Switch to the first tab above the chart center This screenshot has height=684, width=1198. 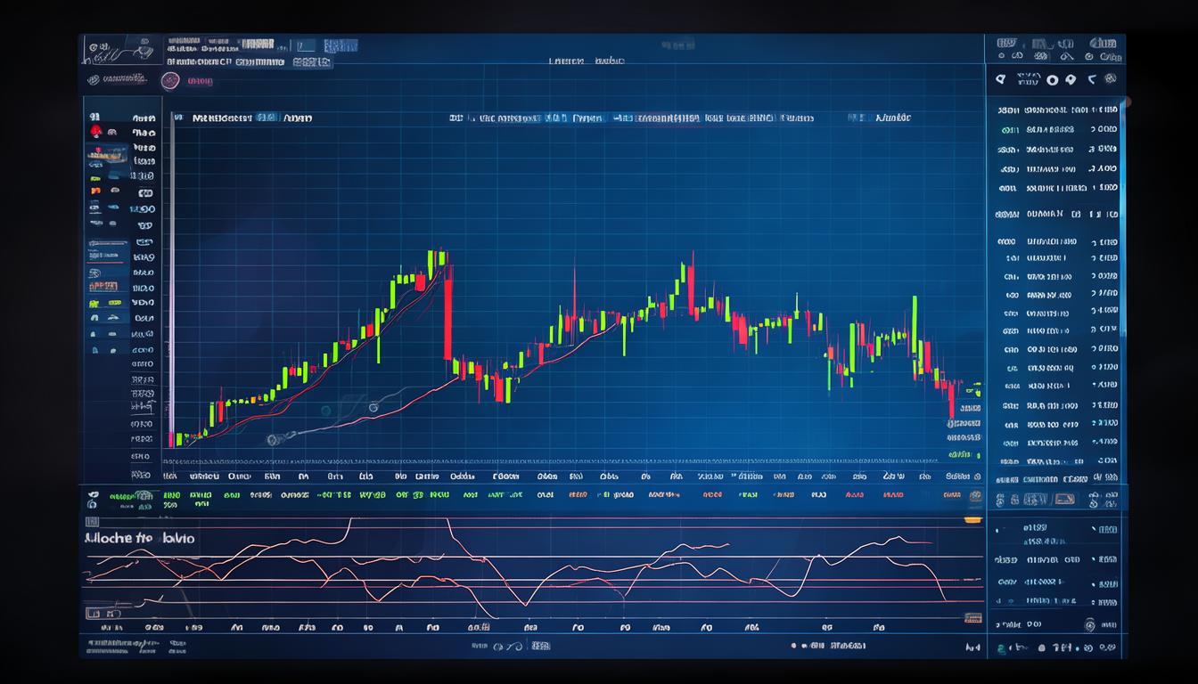tap(565, 61)
